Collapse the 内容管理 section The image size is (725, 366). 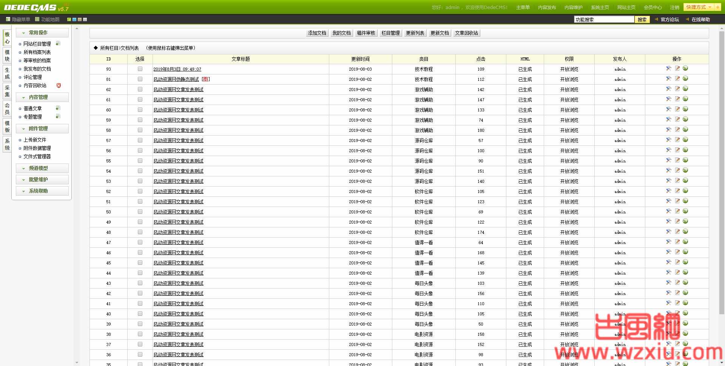click(x=42, y=97)
